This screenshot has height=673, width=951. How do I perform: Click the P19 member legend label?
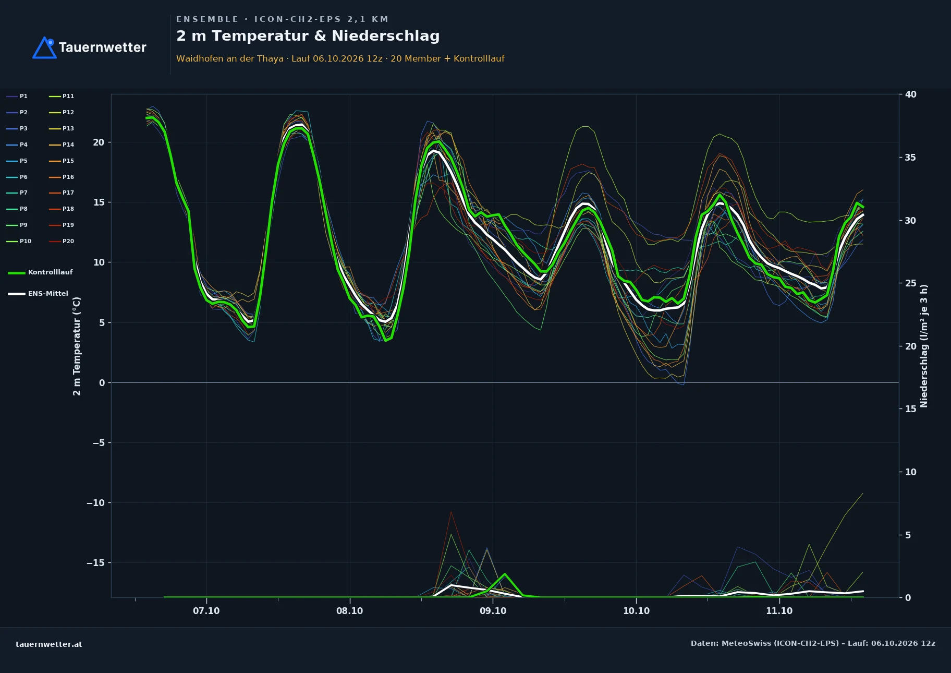[62, 225]
